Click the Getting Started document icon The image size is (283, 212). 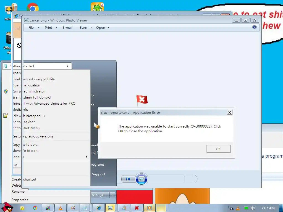coord(5,66)
